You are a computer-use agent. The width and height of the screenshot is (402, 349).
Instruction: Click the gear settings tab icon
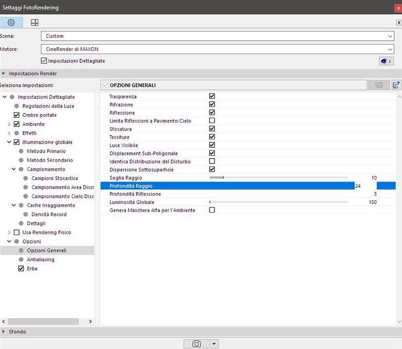point(11,23)
